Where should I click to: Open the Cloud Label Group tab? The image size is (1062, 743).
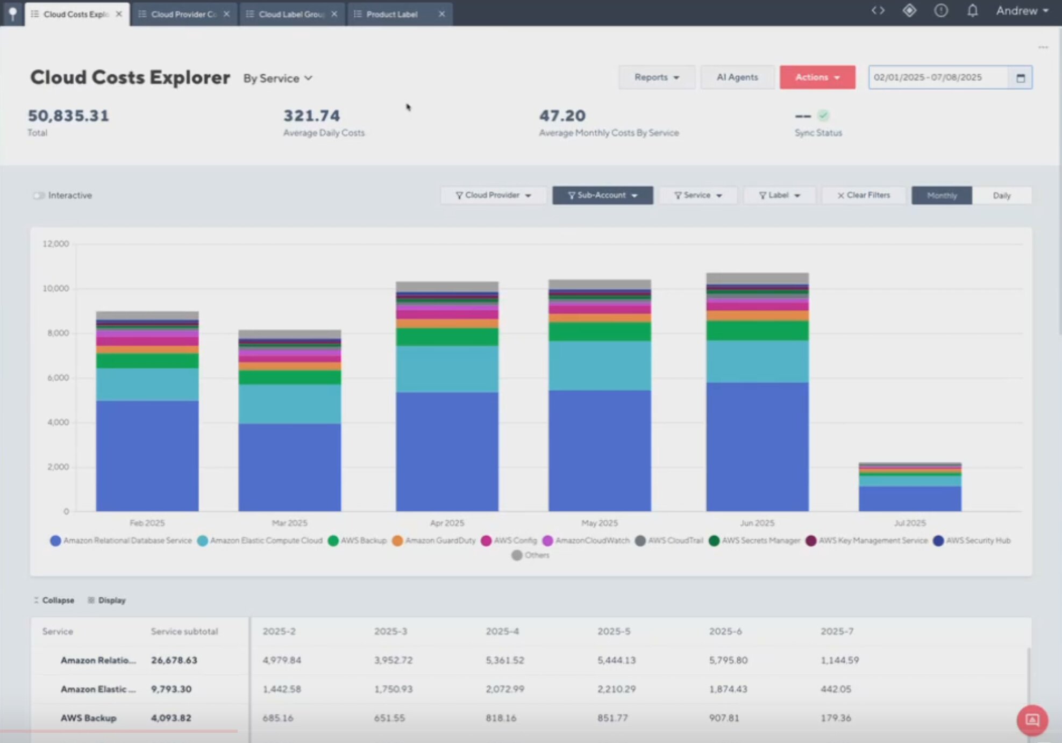click(x=291, y=14)
